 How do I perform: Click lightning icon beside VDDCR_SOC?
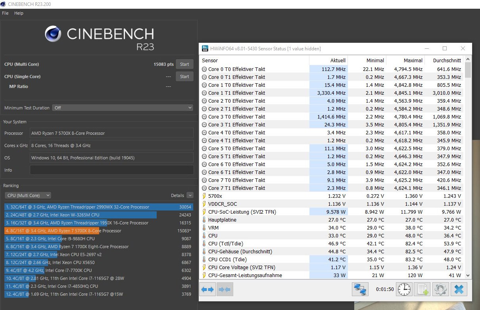204,204
